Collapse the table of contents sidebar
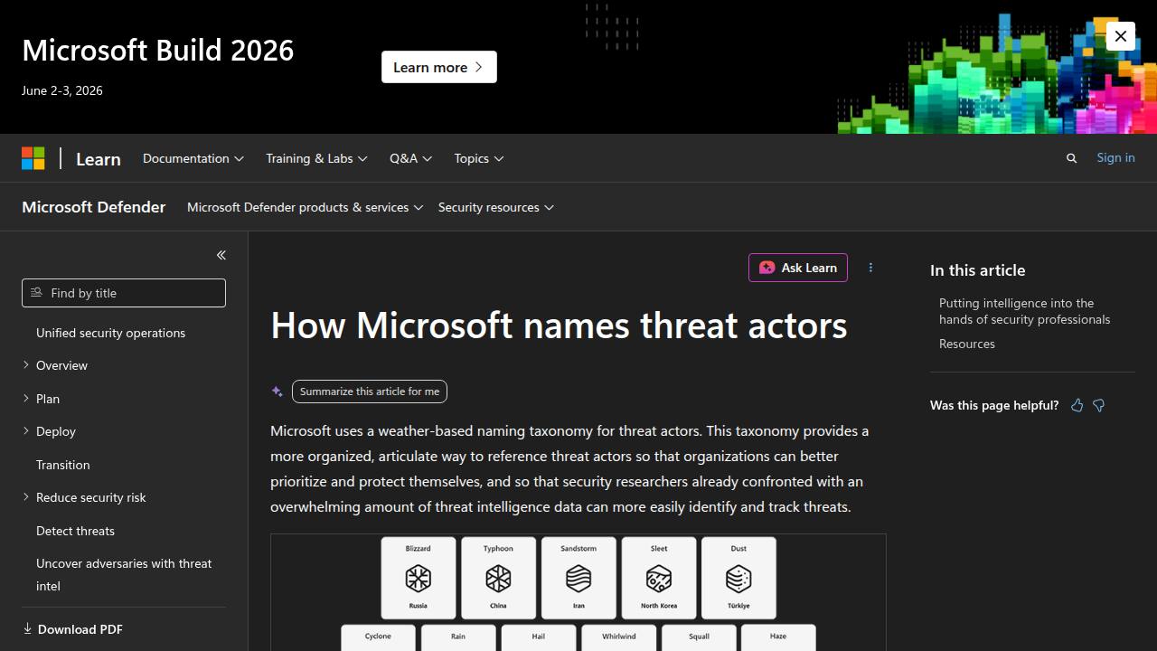The height and width of the screenshot is (651, 1157). [221, 255]
